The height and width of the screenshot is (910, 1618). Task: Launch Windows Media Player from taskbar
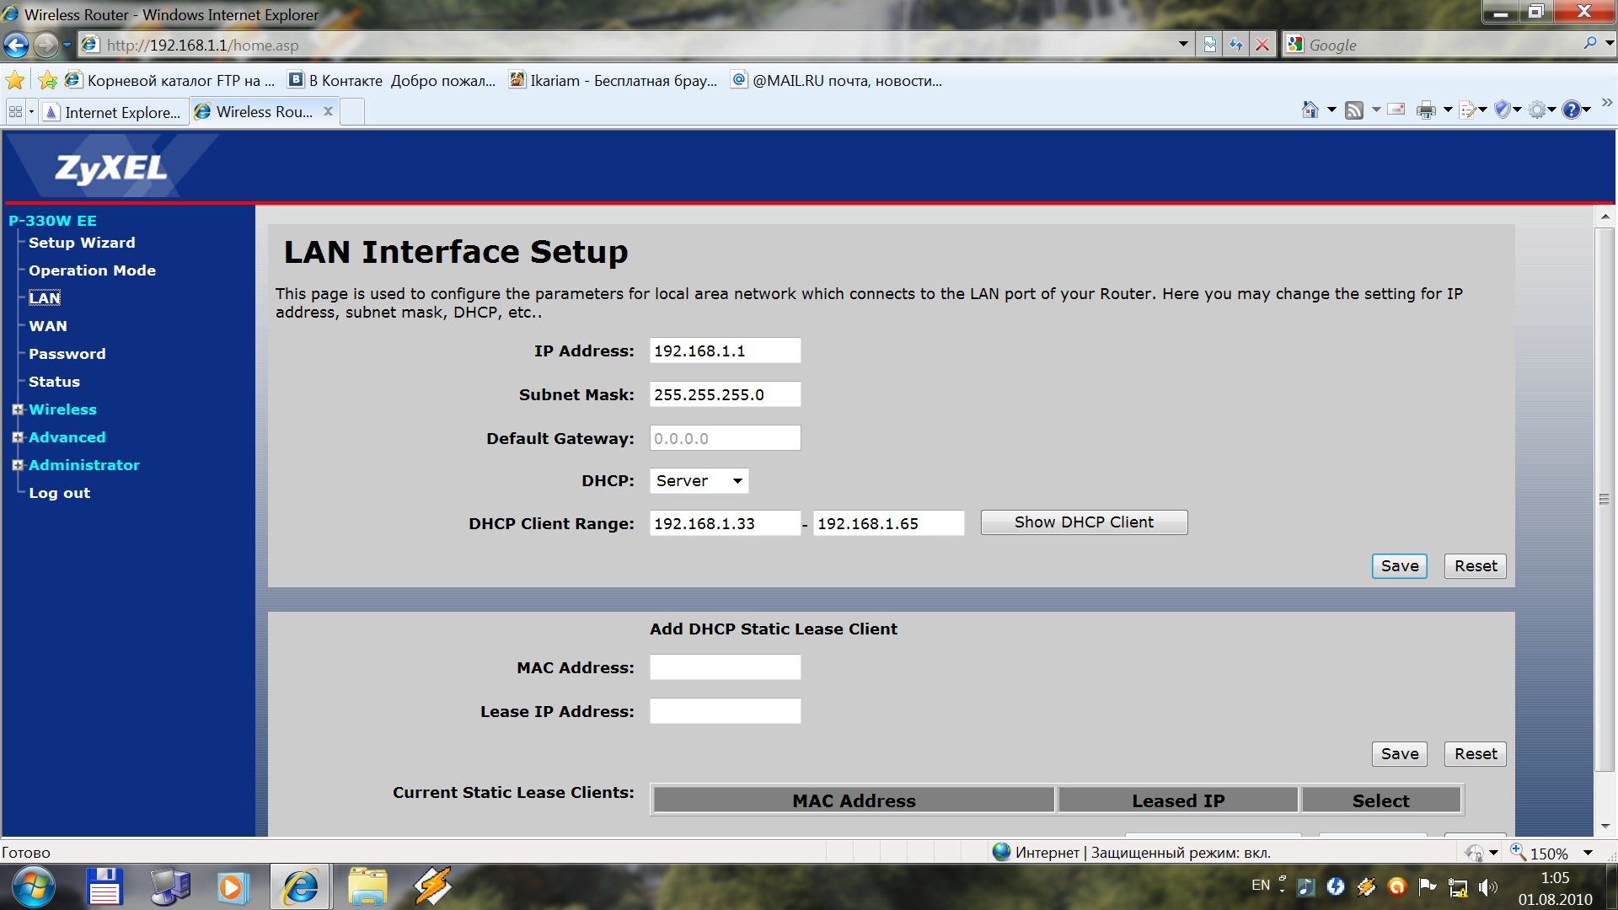point(233,887)
